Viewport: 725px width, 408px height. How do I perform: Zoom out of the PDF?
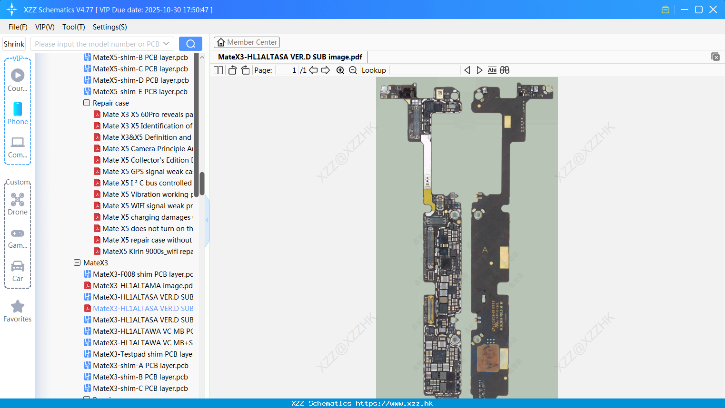pos(353,70)
